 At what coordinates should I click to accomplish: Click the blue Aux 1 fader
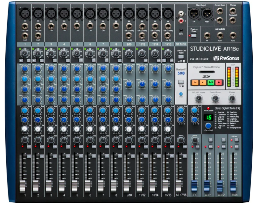point(207,186)
